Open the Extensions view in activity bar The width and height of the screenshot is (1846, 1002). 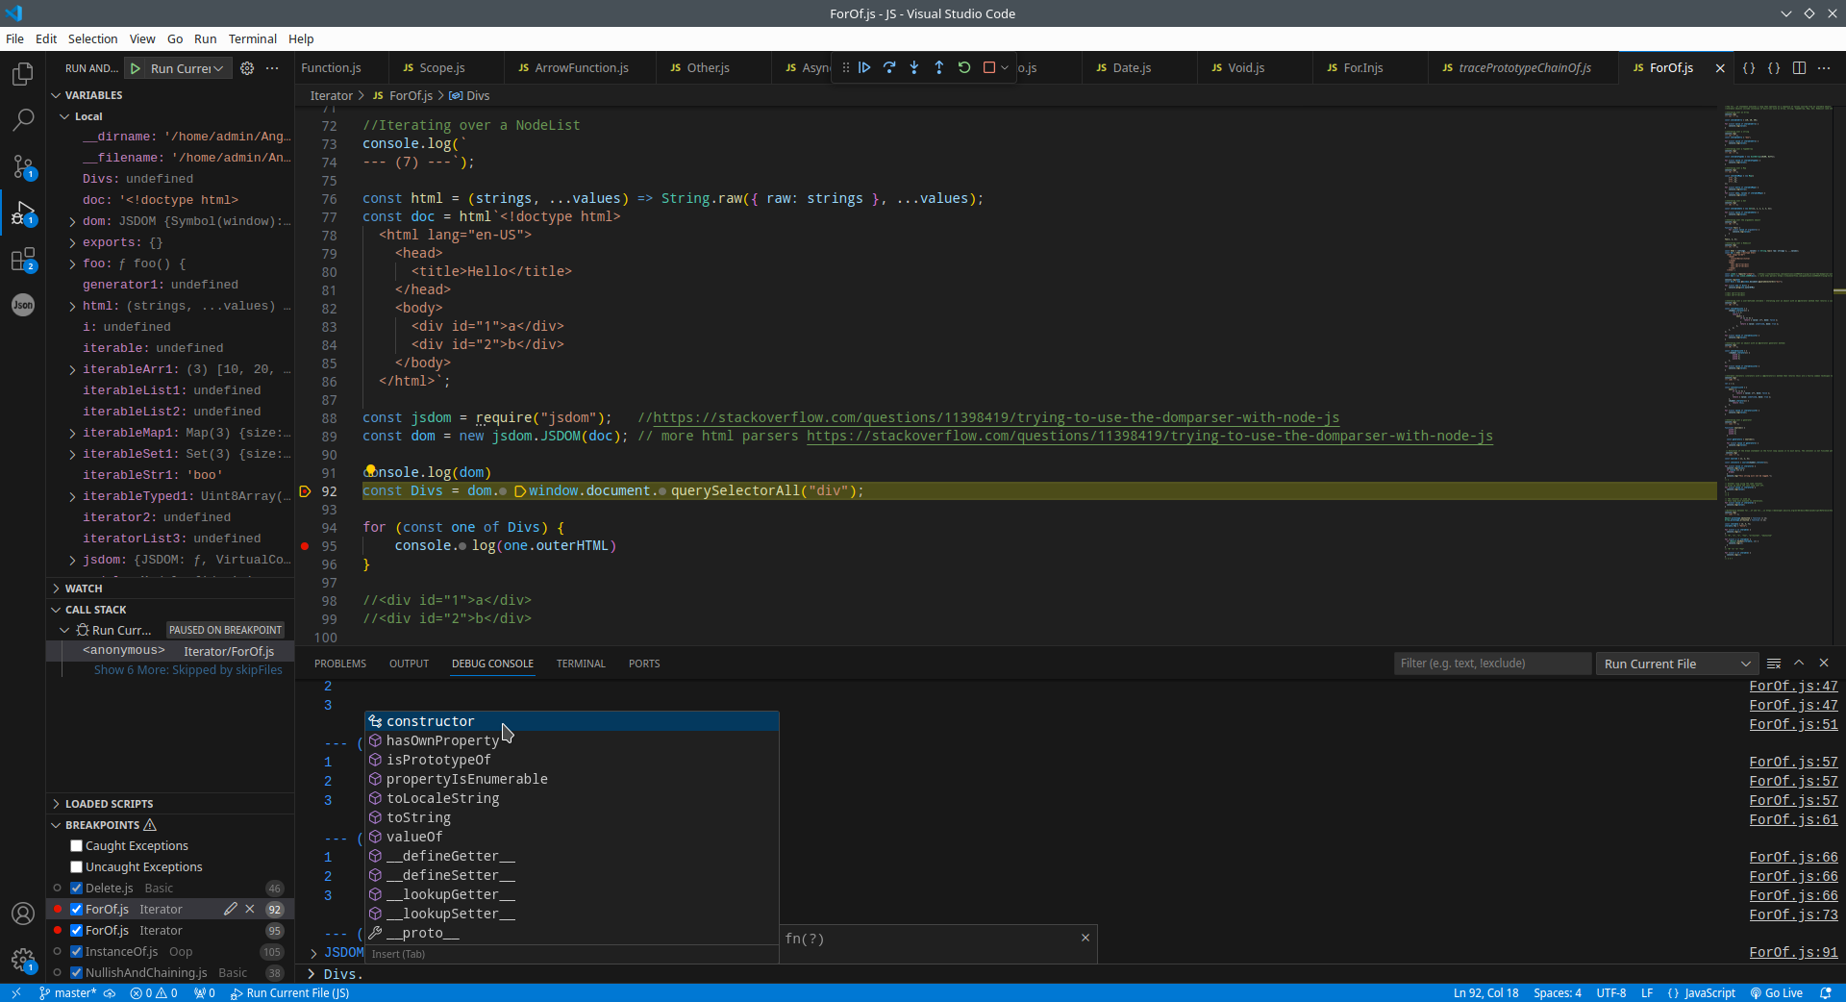23,260
